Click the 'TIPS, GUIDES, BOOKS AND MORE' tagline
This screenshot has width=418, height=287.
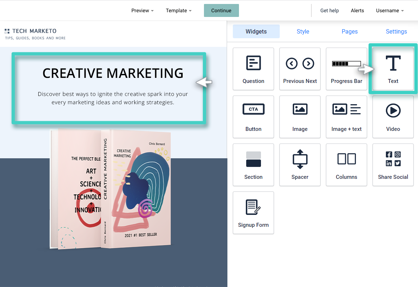pyautogui.click(x=35, y=38)
